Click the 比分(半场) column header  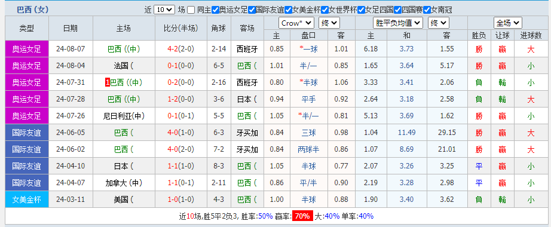181,29
